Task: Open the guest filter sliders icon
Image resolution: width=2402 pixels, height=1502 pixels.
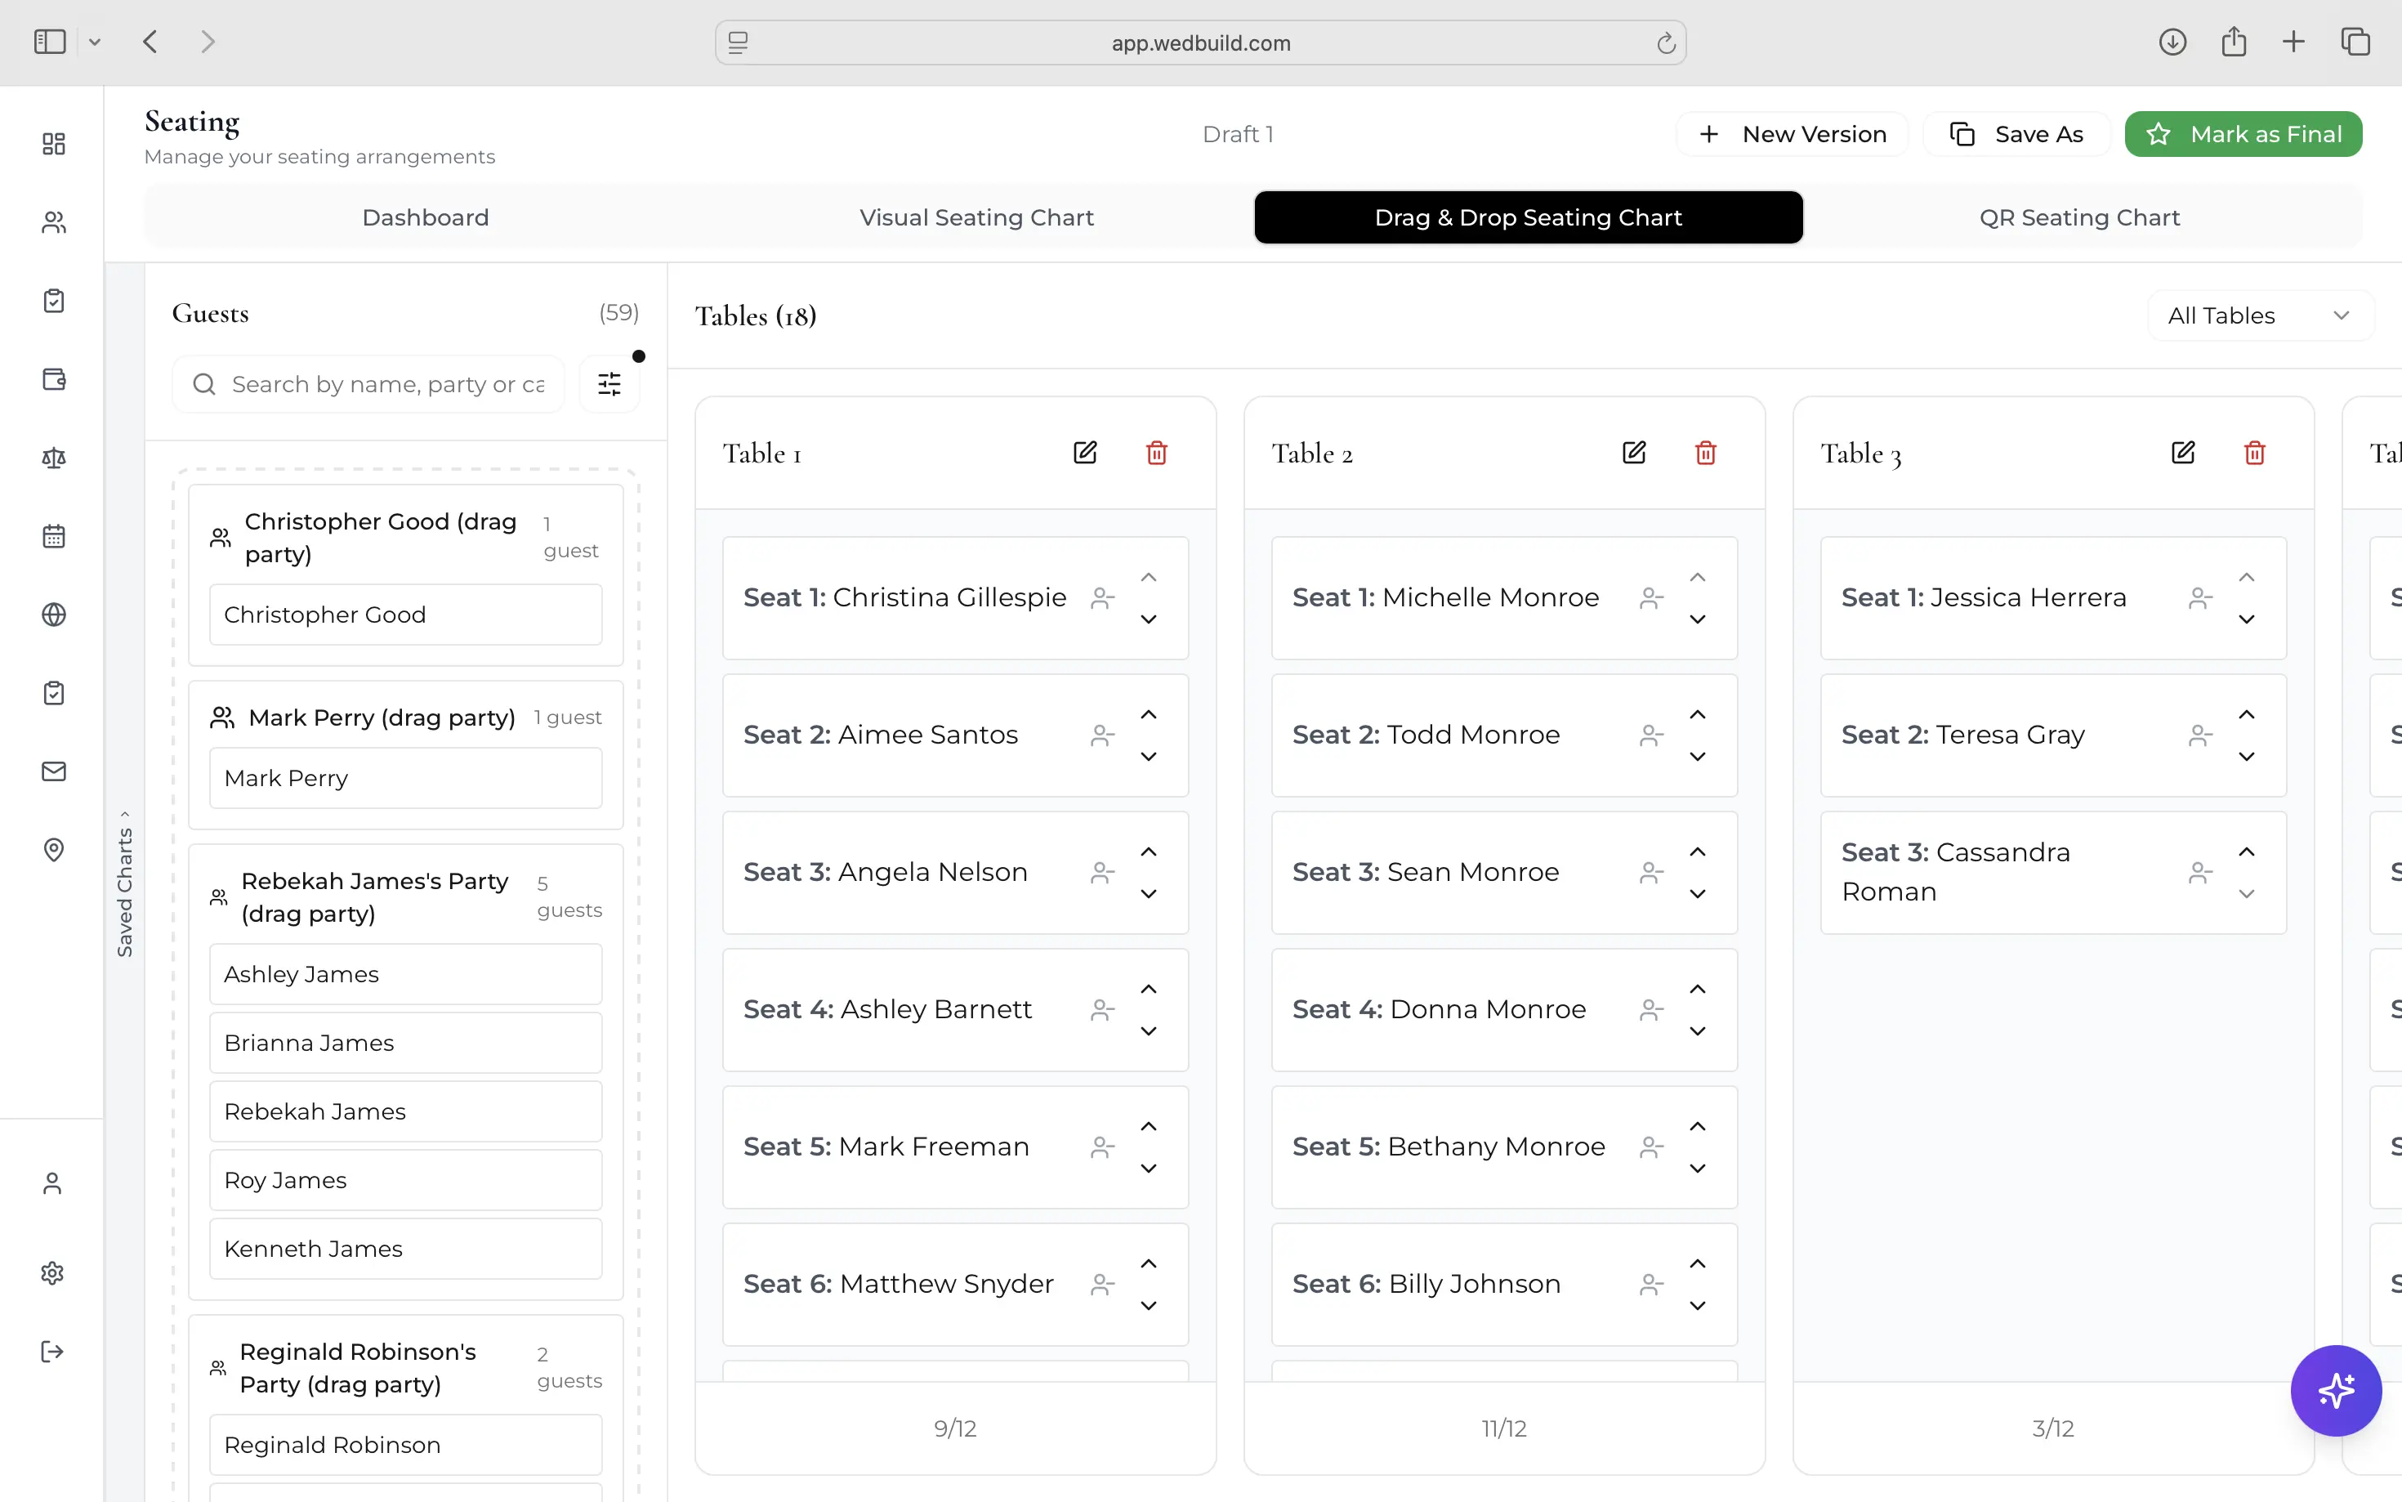Action: [x=609, y=384]
